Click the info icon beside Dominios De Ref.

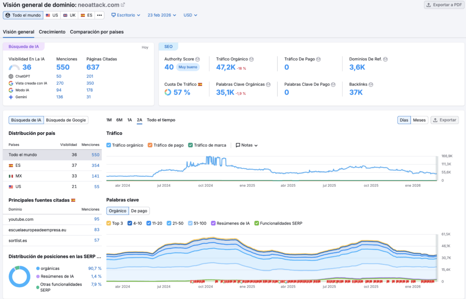[x=385, y=59]
